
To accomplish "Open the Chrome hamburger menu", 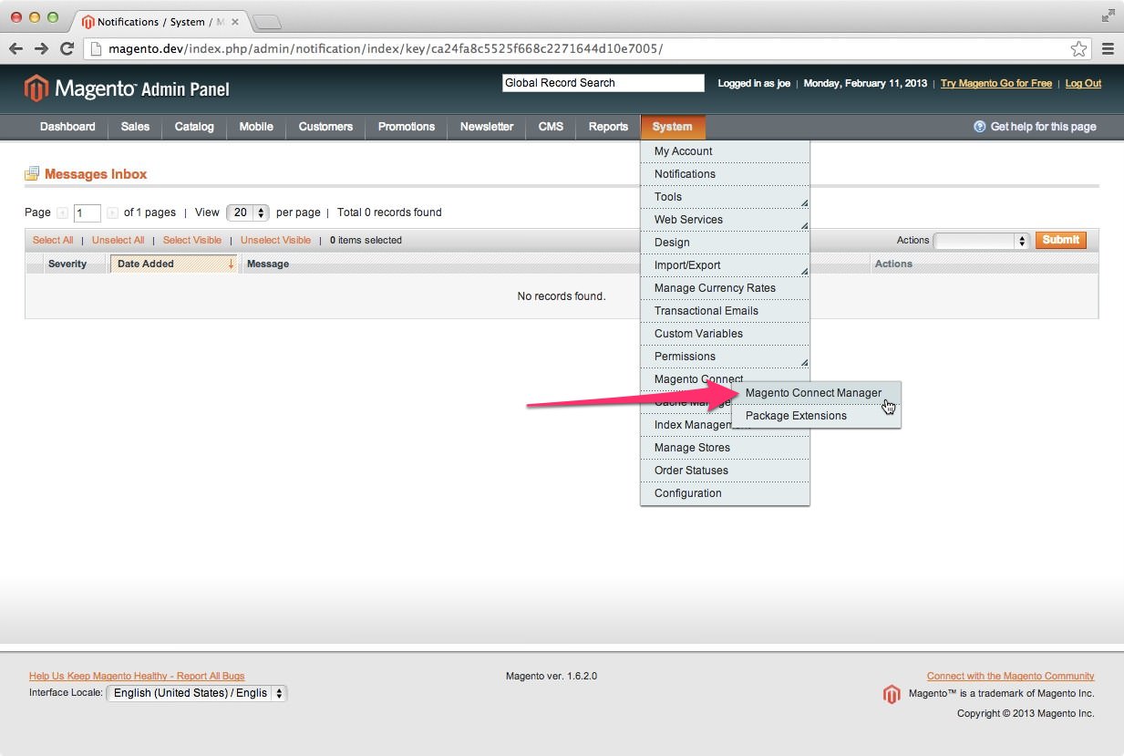I will (x=1108, y=49).
